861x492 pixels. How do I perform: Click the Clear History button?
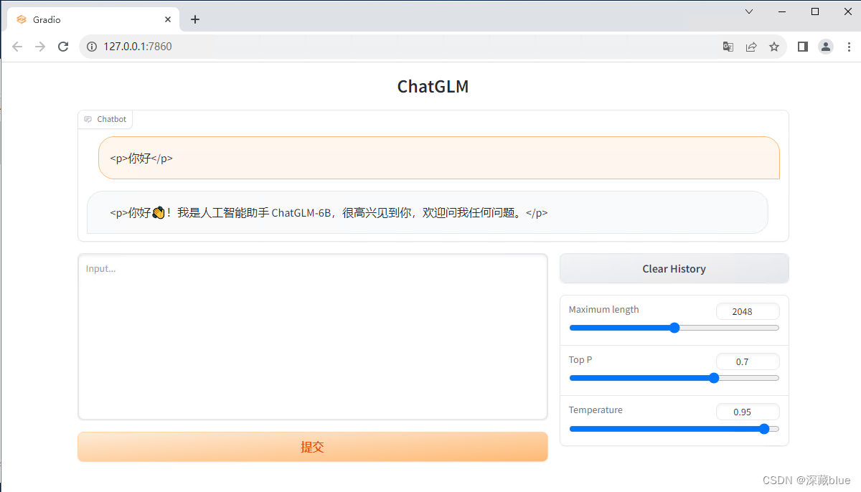pyautogui.click(x=674, y=269)
